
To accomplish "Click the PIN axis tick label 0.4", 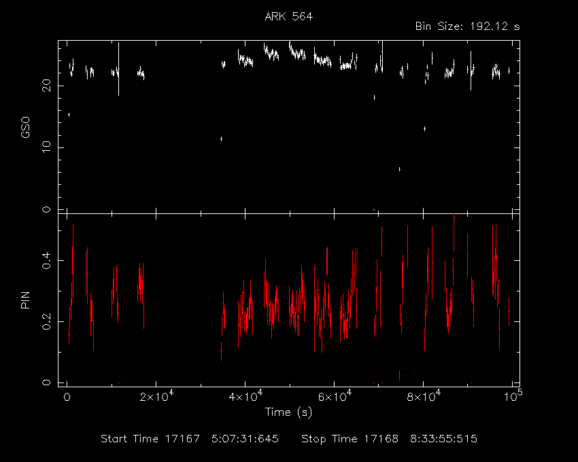I will pos(46,260).
